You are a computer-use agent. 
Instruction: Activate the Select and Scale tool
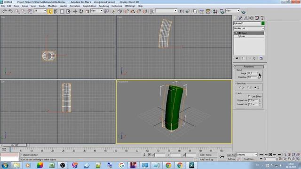(x=87, y=11)
